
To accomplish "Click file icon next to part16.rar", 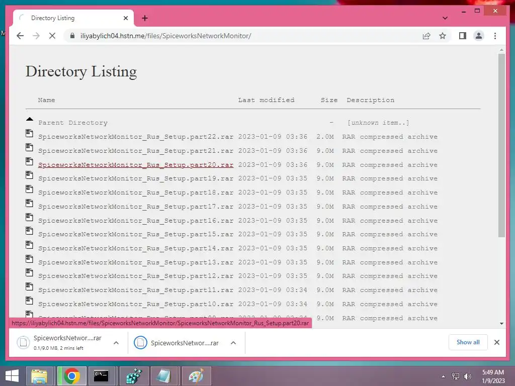I will pos(30,217).
